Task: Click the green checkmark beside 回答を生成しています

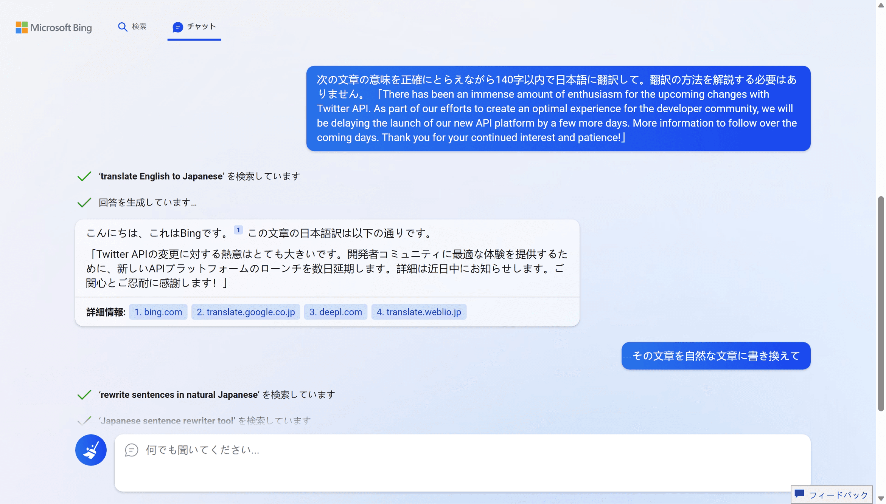Action: (84, 203)
